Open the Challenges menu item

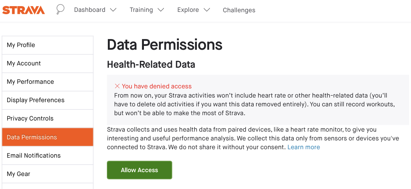point(239,10)
